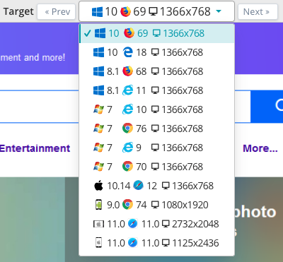Click the Android phone icon for 9.0
This screenshot has width=283, height=262.
98,205
